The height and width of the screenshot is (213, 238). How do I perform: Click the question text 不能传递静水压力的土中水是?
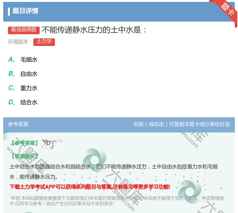click(x=94, y=30)
